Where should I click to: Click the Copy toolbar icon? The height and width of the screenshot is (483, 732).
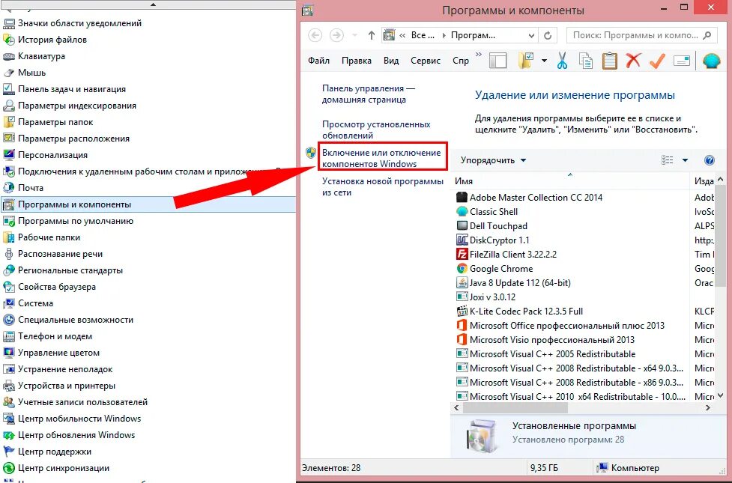(x=586, y=61)
